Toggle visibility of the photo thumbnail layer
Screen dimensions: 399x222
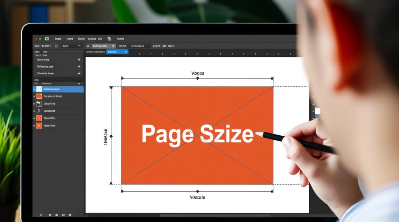click(34, 104)
